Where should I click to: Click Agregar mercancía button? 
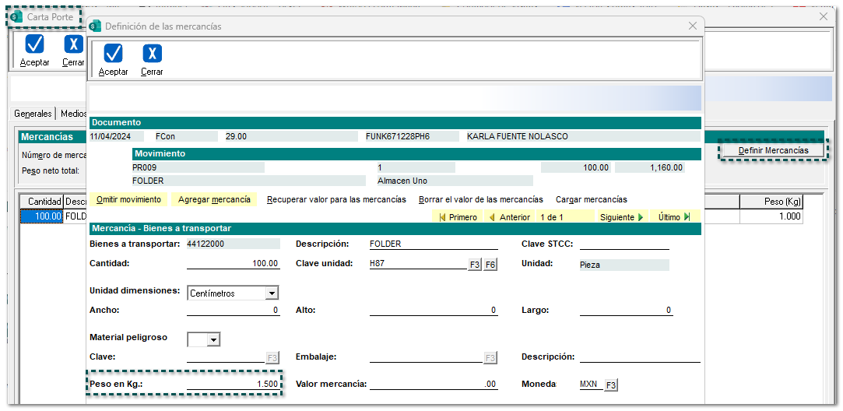click(214, 199)
